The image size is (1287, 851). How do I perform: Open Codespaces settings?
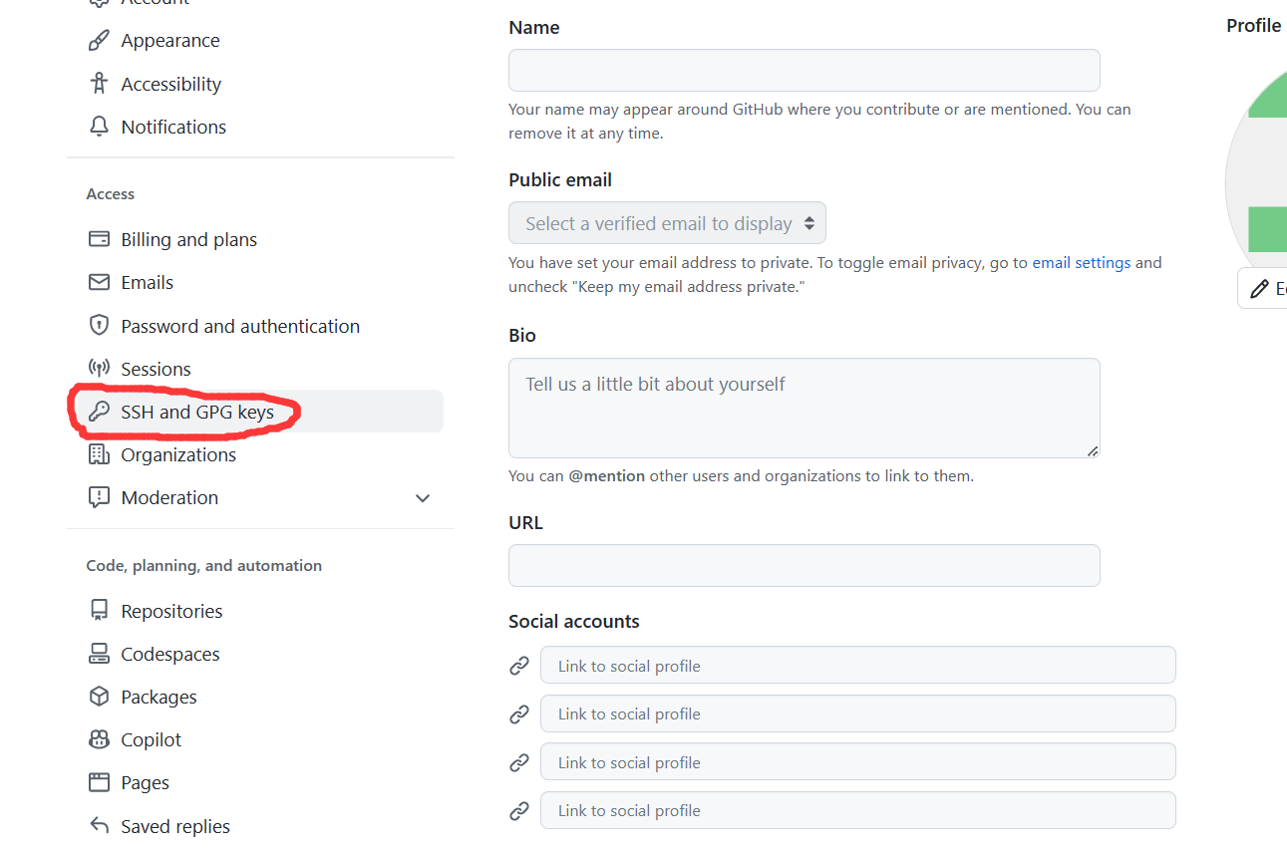pyautogui.click(x=170, y=654)
